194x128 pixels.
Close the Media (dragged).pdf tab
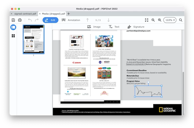tap(40, 14)
